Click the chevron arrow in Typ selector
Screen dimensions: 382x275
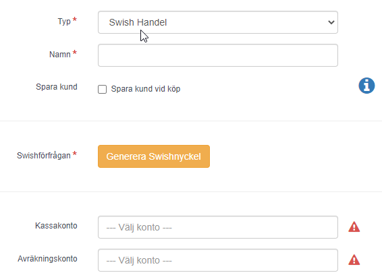pos(331,22)
